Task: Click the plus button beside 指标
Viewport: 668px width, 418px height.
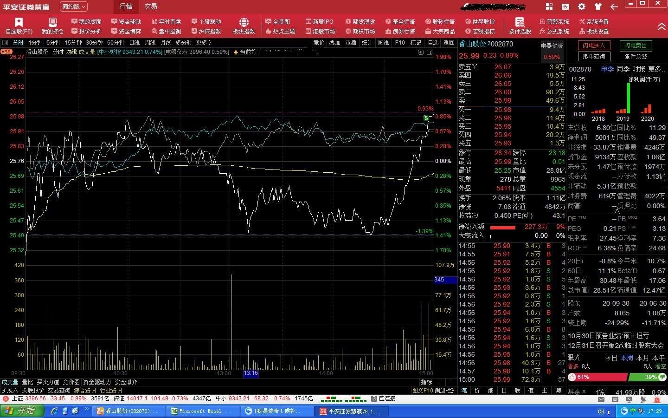Action: pyautogui.click(x=440, y=382)
